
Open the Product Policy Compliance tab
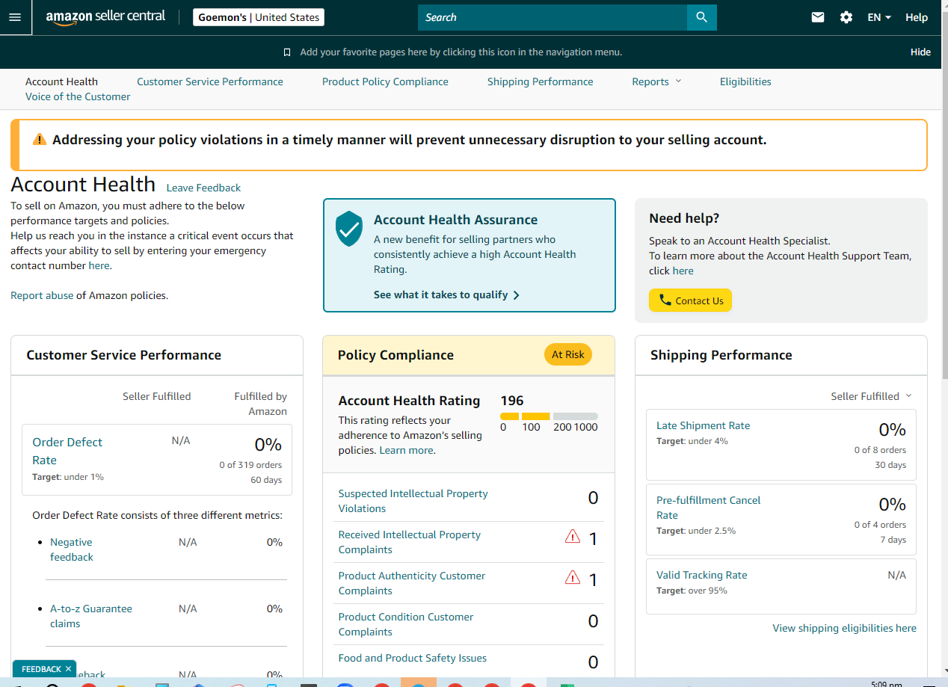coord(385,81)
